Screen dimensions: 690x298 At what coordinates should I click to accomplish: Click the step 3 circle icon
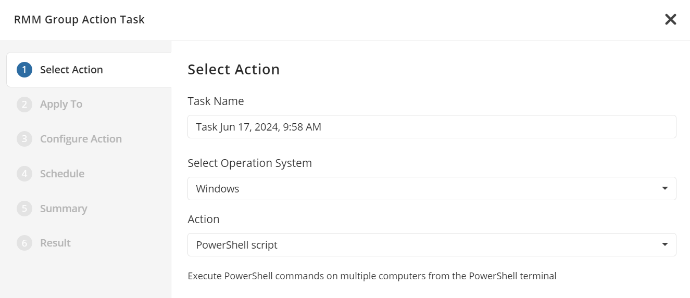[x=24, y=139]
